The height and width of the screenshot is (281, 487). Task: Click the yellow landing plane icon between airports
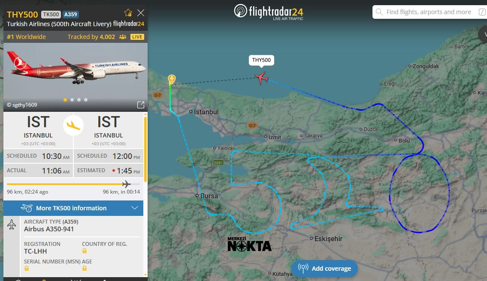tap(73, 126)
